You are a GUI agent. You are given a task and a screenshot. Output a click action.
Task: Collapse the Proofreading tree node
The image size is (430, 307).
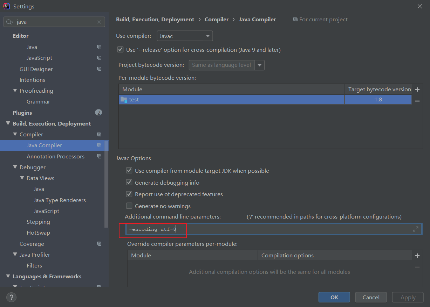15,91
